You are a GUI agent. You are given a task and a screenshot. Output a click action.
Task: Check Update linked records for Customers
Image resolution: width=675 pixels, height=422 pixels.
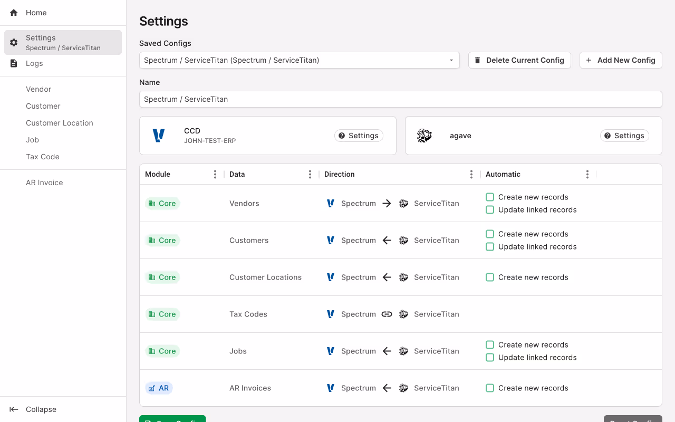(x=490, y=247)
